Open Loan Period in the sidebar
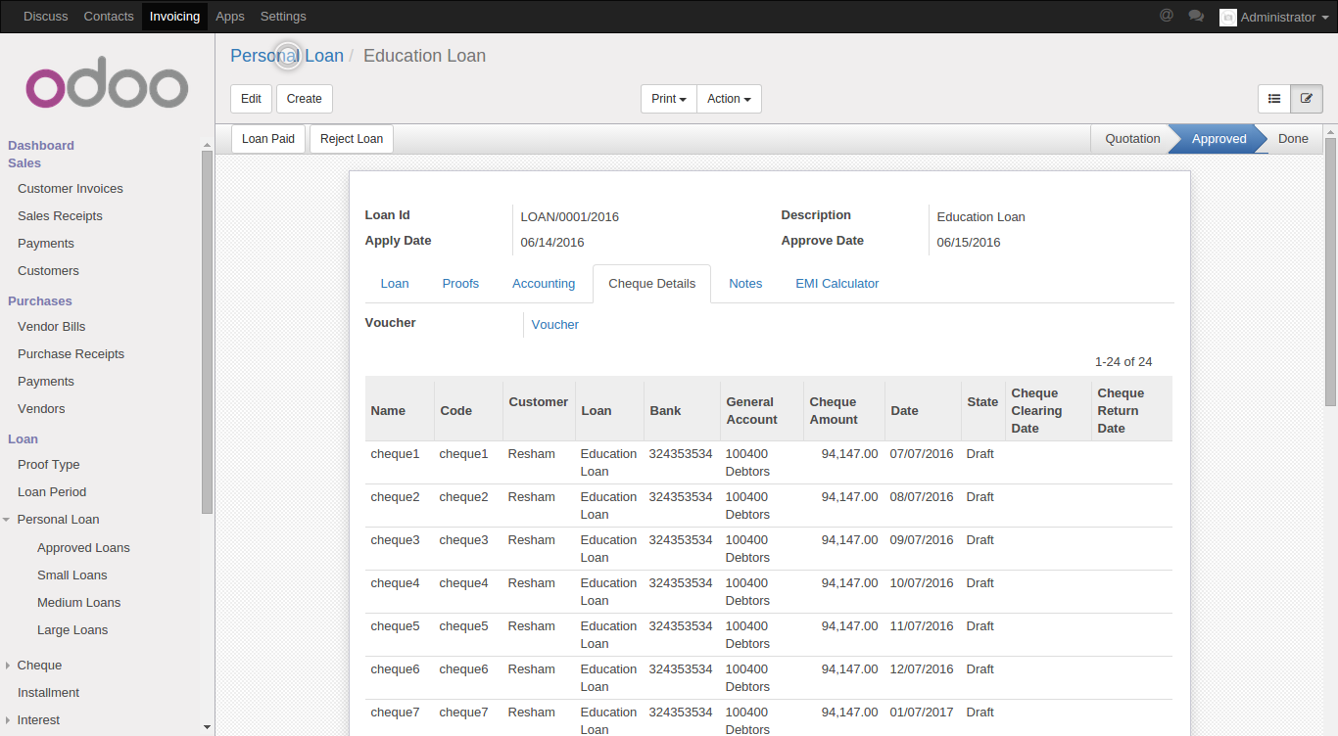Viewport: 1338px width, 736px height. pyautogui.click(x=52, y=492)
